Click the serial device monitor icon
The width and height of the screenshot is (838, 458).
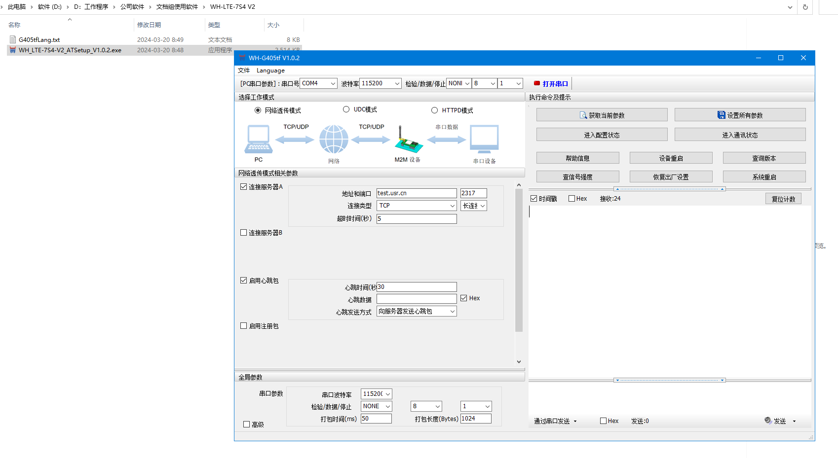coord(484,140)
